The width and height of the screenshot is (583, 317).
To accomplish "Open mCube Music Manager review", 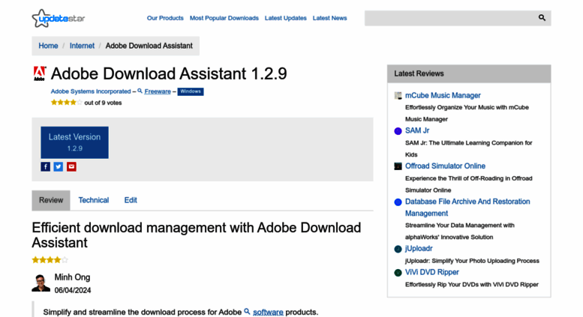I will point(443,95).
